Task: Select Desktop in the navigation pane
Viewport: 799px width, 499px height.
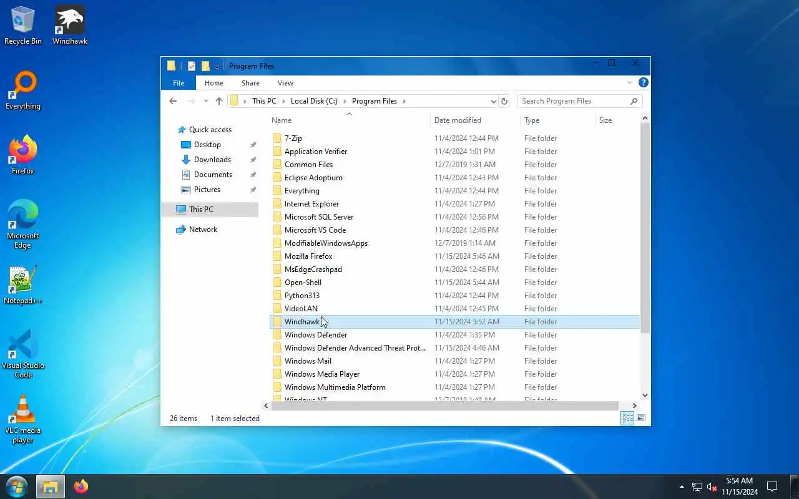Action: pyautogui.click(x=207, y=145)
